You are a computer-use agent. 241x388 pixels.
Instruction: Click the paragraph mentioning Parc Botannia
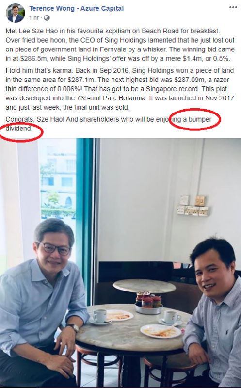tap(120, 89)
